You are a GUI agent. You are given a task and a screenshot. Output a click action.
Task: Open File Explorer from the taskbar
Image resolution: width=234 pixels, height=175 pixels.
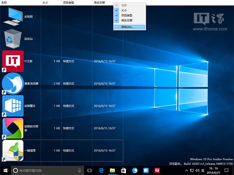click(112, 170)
